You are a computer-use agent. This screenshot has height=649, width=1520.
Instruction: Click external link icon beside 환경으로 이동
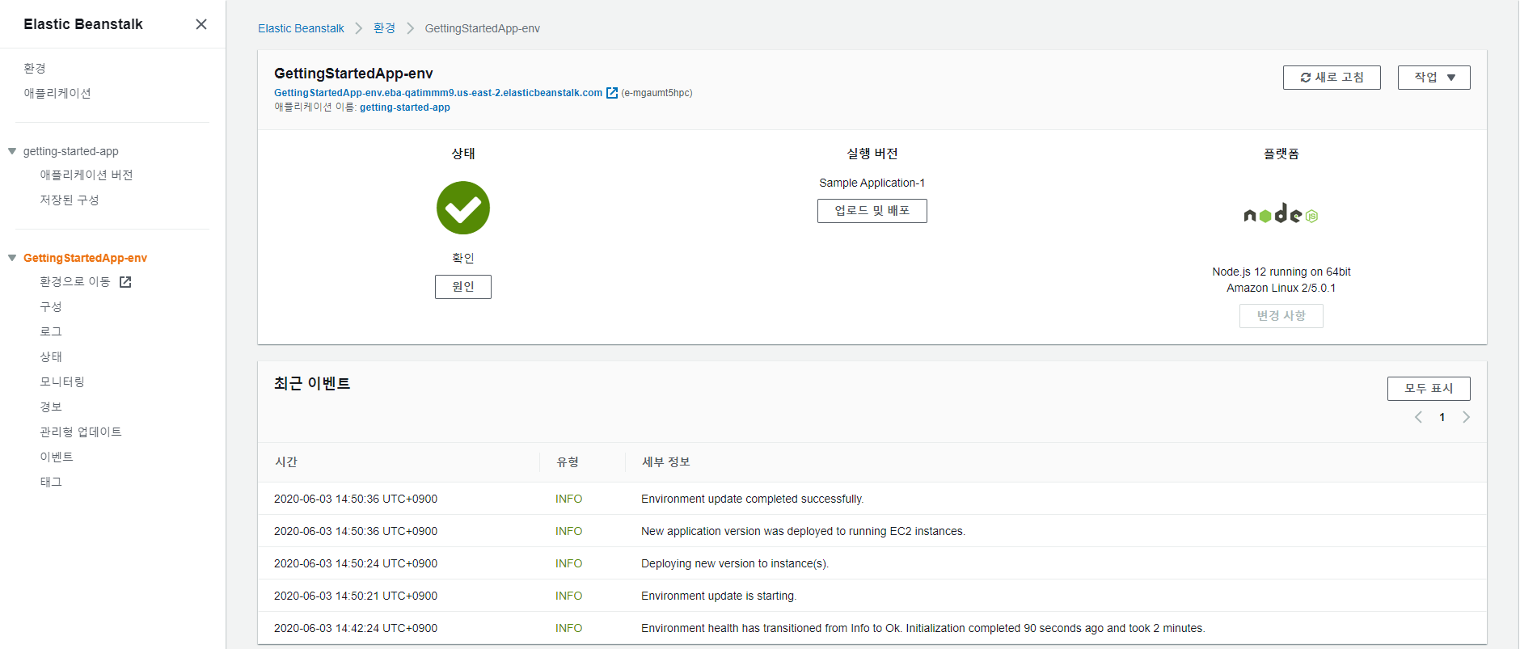pyautogui.click(x=125, y=282)
